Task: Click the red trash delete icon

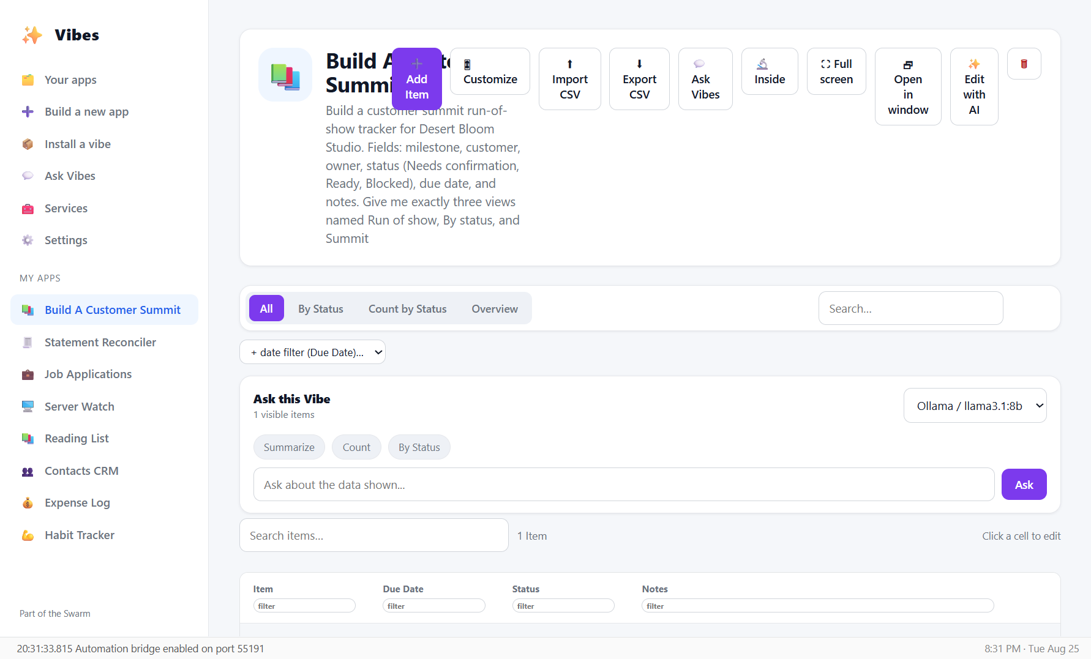Action: [x=1024, y=64]
